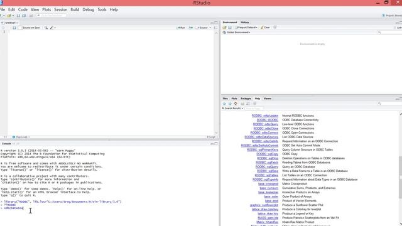Viewport: 402px width, 226px height.
Task: Open RODBC::sqlQuery help link
Action: (266, 167)
